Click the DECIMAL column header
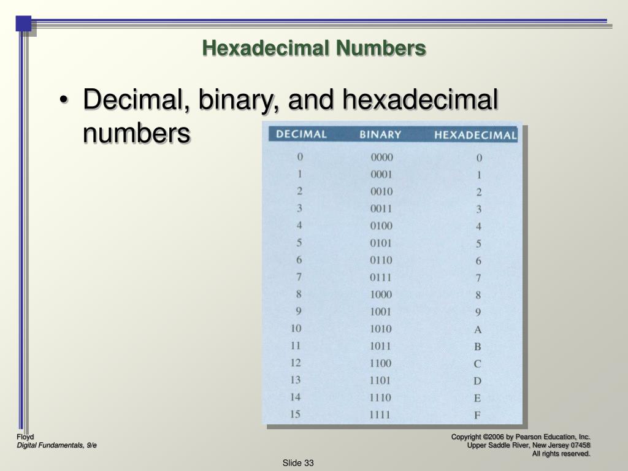This screenshot has height=471, width=628. pos(301,134)
